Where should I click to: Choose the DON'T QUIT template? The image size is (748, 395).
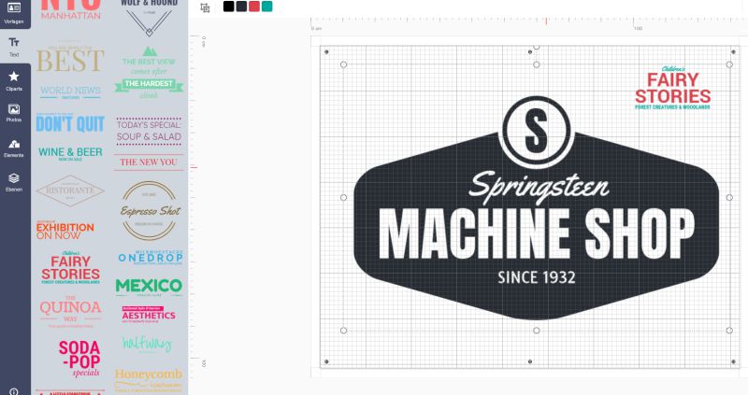(70, 122)
